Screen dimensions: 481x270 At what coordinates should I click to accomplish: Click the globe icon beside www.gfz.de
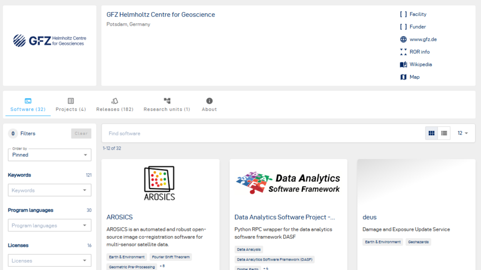coord(403,39)
